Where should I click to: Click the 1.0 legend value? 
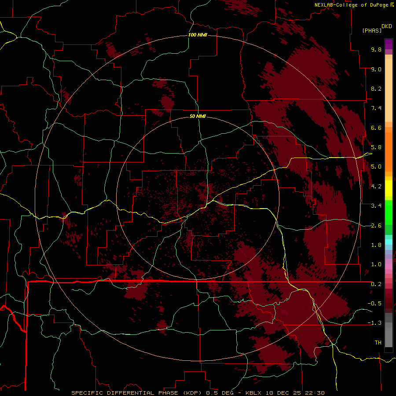376,264
